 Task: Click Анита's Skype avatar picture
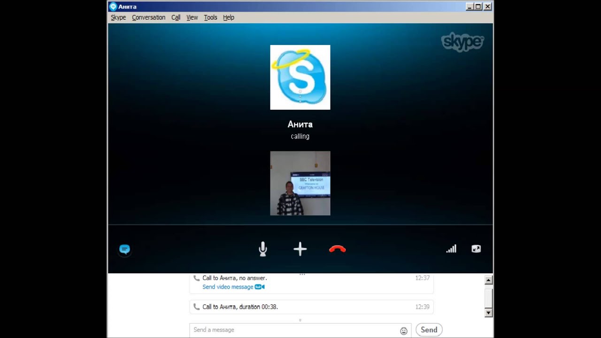click(300, 77)
